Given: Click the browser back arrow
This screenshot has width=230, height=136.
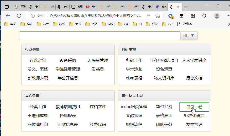Looking at the screenshot, I should [x=8, y=16].
